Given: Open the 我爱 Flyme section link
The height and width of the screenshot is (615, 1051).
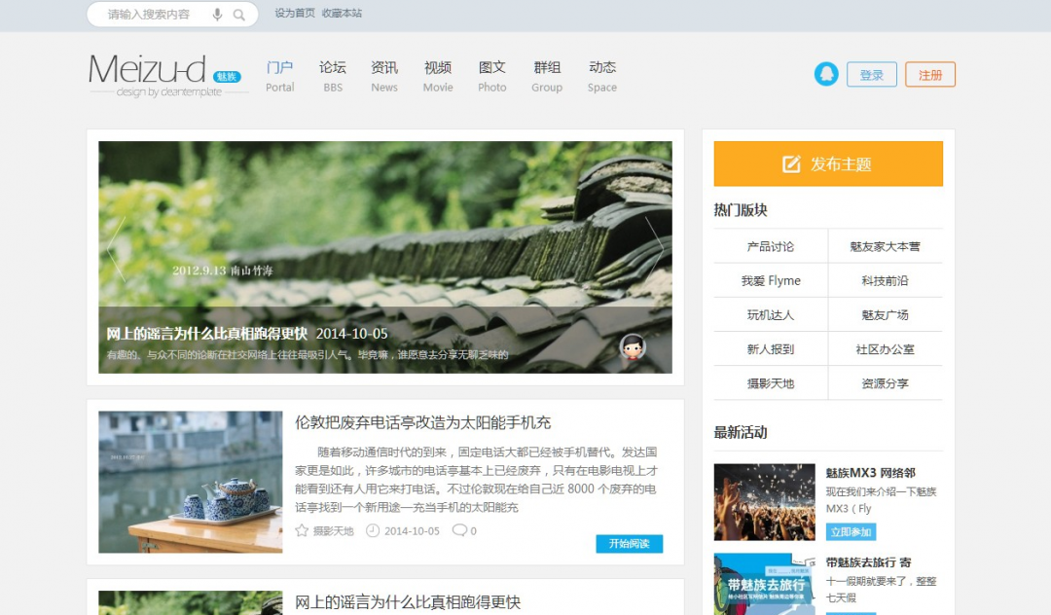Looking at the screenshot, I should [x=771, y=281].
